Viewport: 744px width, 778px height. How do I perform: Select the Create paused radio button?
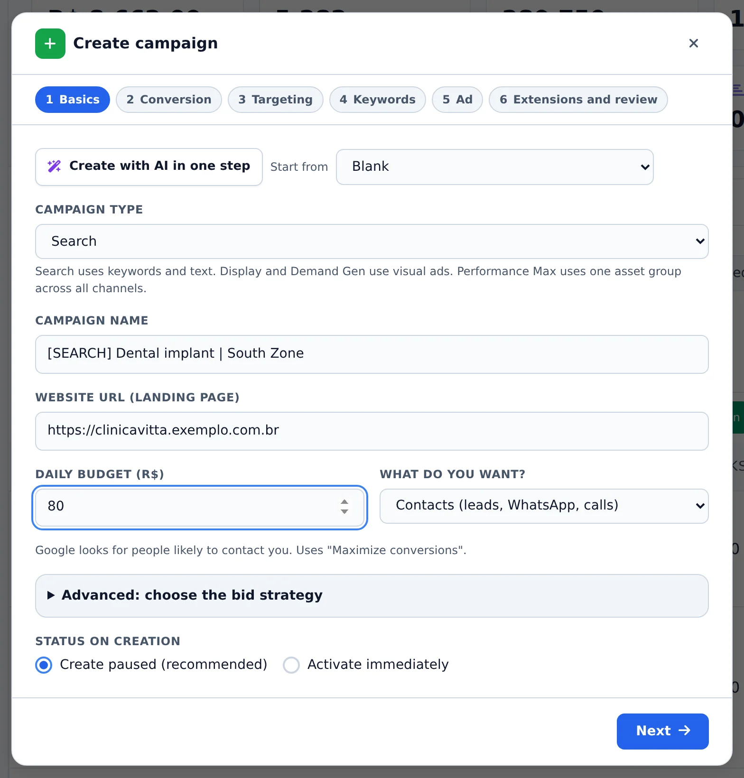(x=44, y=665)
